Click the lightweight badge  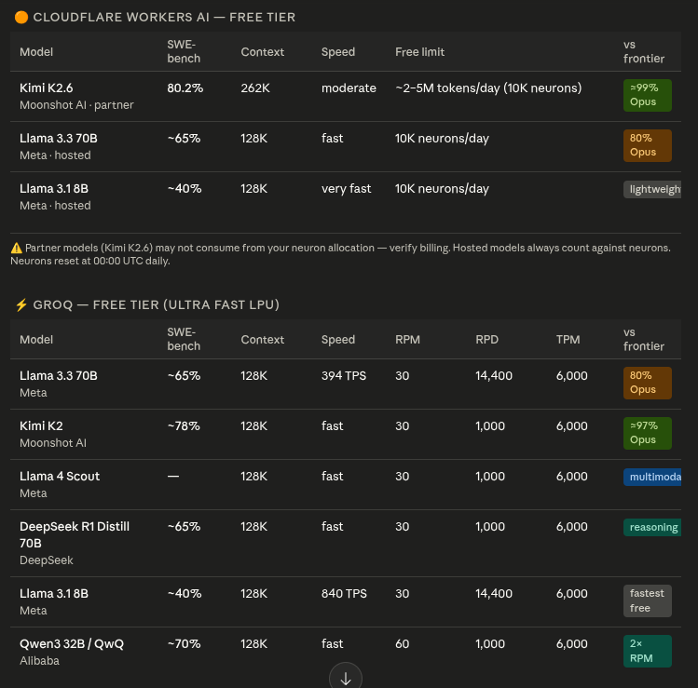tap(652, 189)
